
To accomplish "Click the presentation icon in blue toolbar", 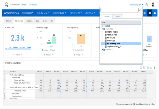I will point(155,13).
